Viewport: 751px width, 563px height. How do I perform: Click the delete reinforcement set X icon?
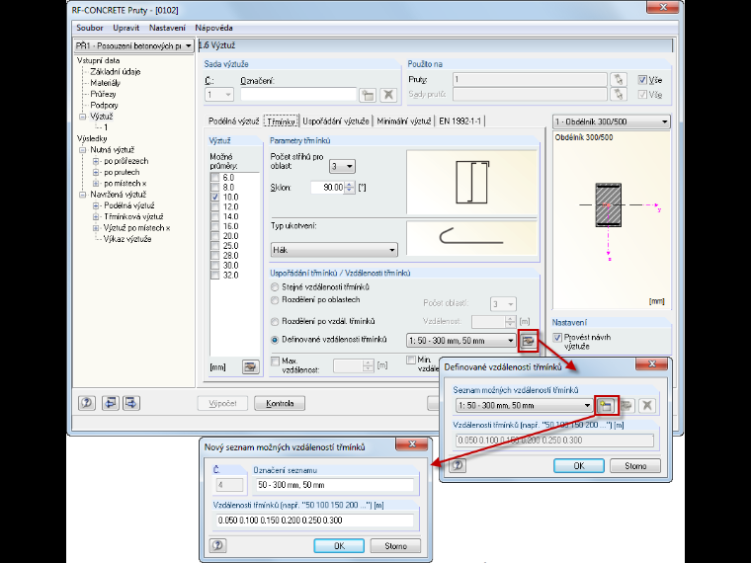click(388, 95)
